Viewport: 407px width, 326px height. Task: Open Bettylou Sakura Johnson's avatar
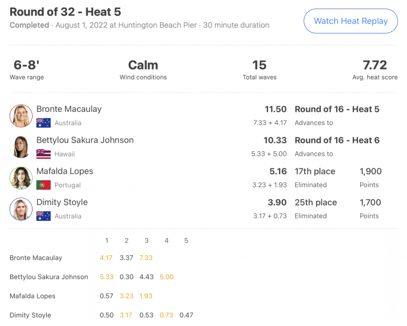tap(21, 147)
